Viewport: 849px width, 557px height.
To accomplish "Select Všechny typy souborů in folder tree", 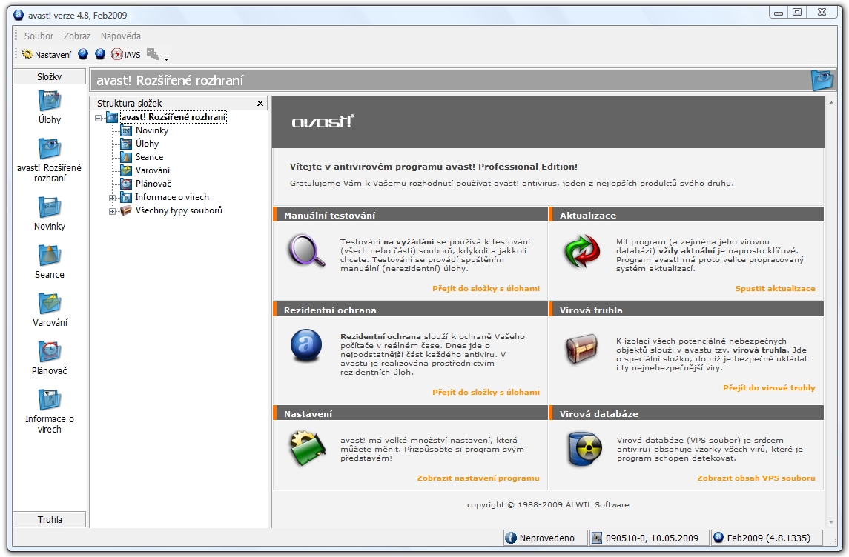I will 179,210.
